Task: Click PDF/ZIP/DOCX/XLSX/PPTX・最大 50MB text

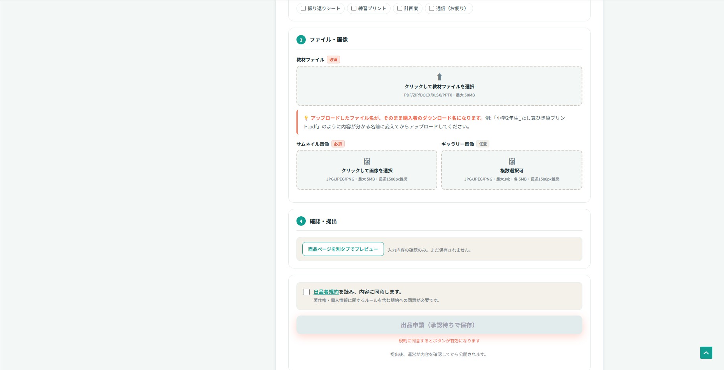Action: click(439, 95)
